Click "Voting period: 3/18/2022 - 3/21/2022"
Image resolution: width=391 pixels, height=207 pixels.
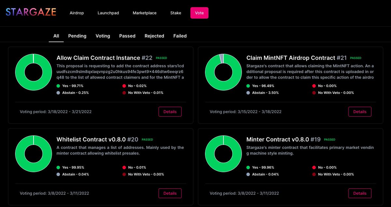(56, 111)
